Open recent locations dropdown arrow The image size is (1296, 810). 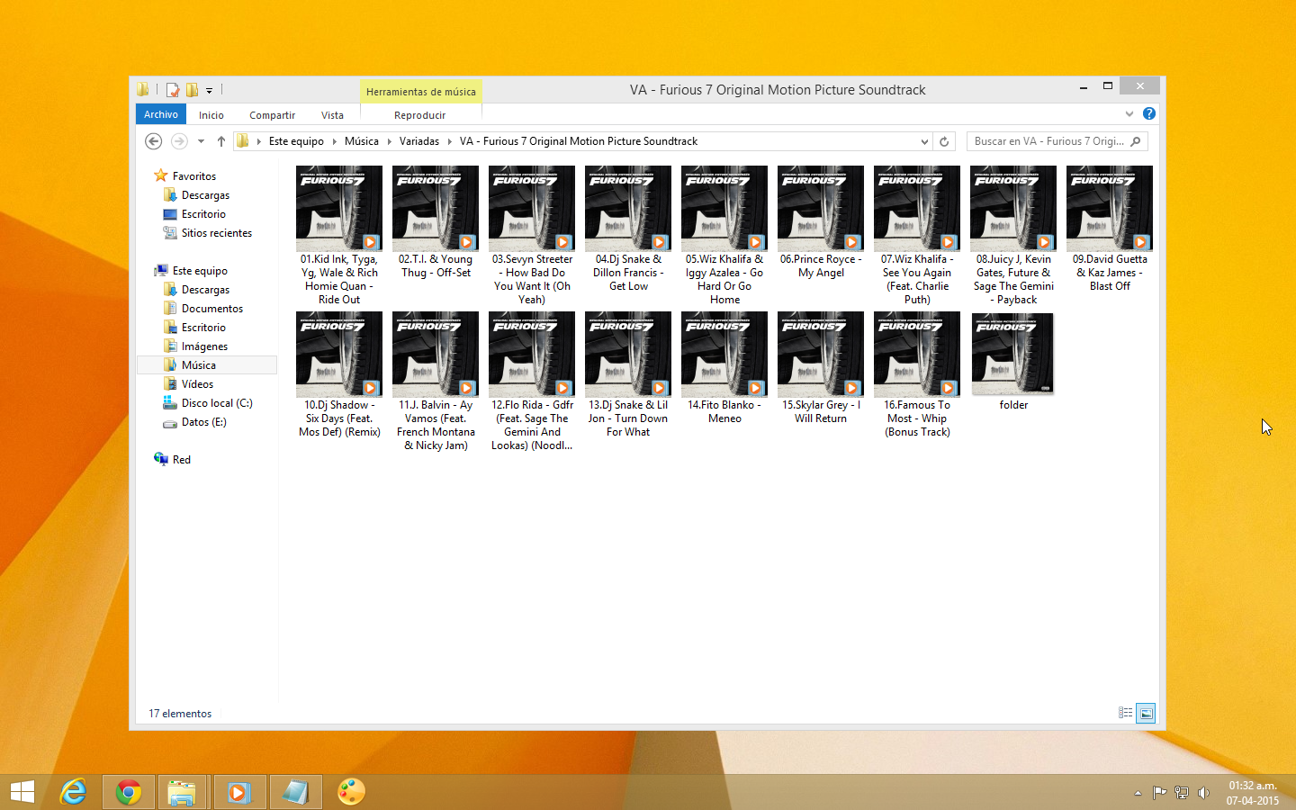click(201, 141)
